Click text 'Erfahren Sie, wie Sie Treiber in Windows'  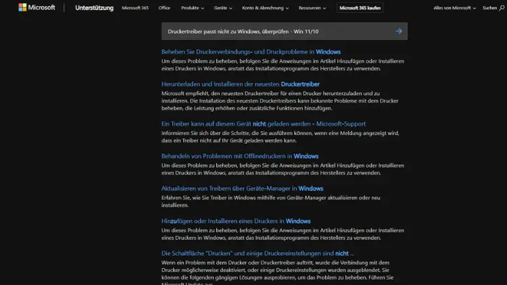point(271,201)
